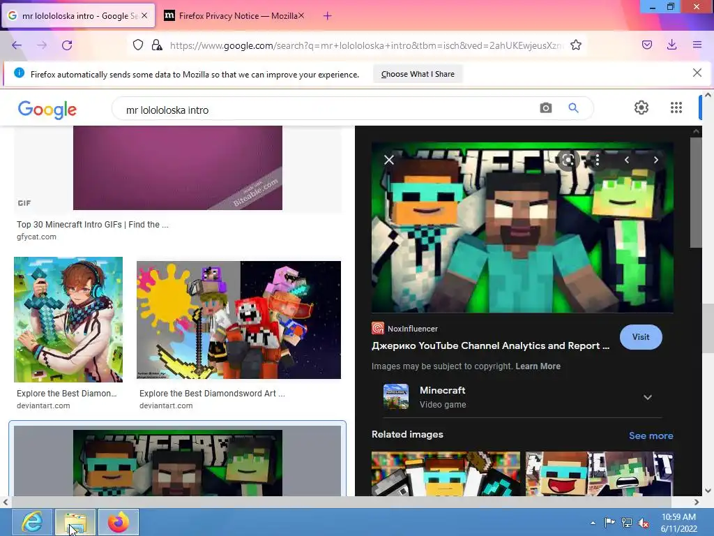Click the 'Explore the Best Diamon...' caption

point(66,394)
